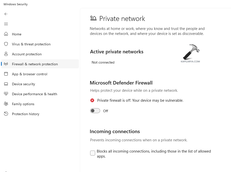The height and width of the screenshot is (172, 231).
Task: Click the Device security laptop icon
Action: [x=6, y=84]
